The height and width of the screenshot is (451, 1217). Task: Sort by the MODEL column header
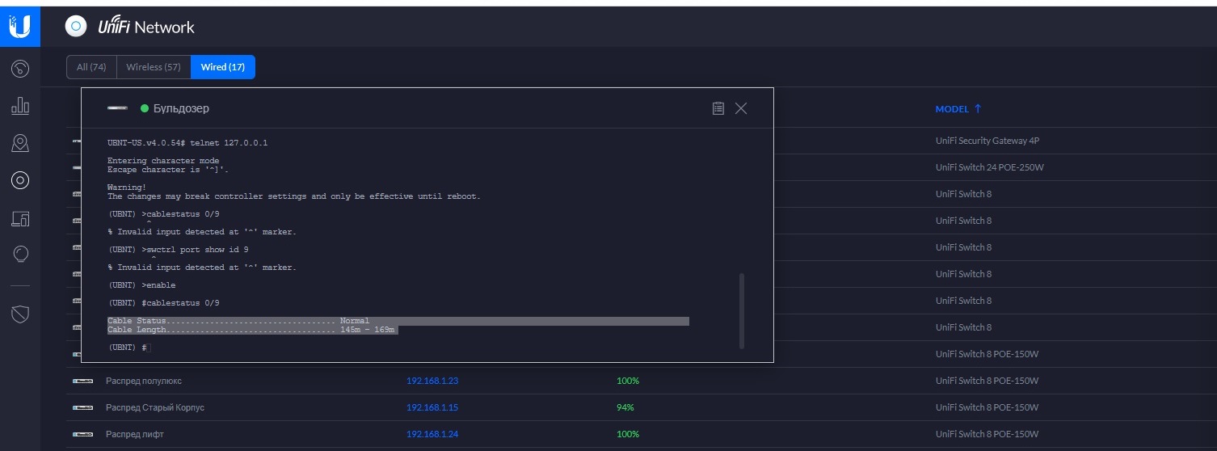tap(958, 109)
